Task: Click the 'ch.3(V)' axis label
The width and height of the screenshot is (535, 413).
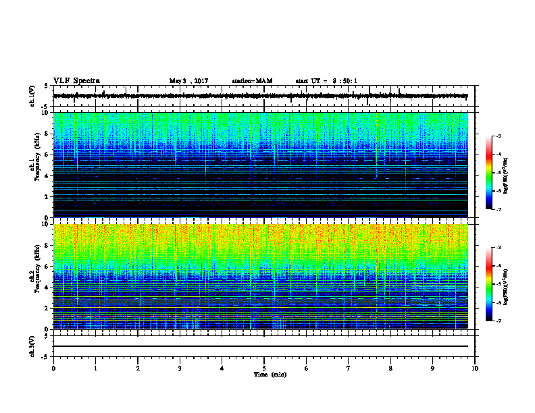Action: point(32,346)
